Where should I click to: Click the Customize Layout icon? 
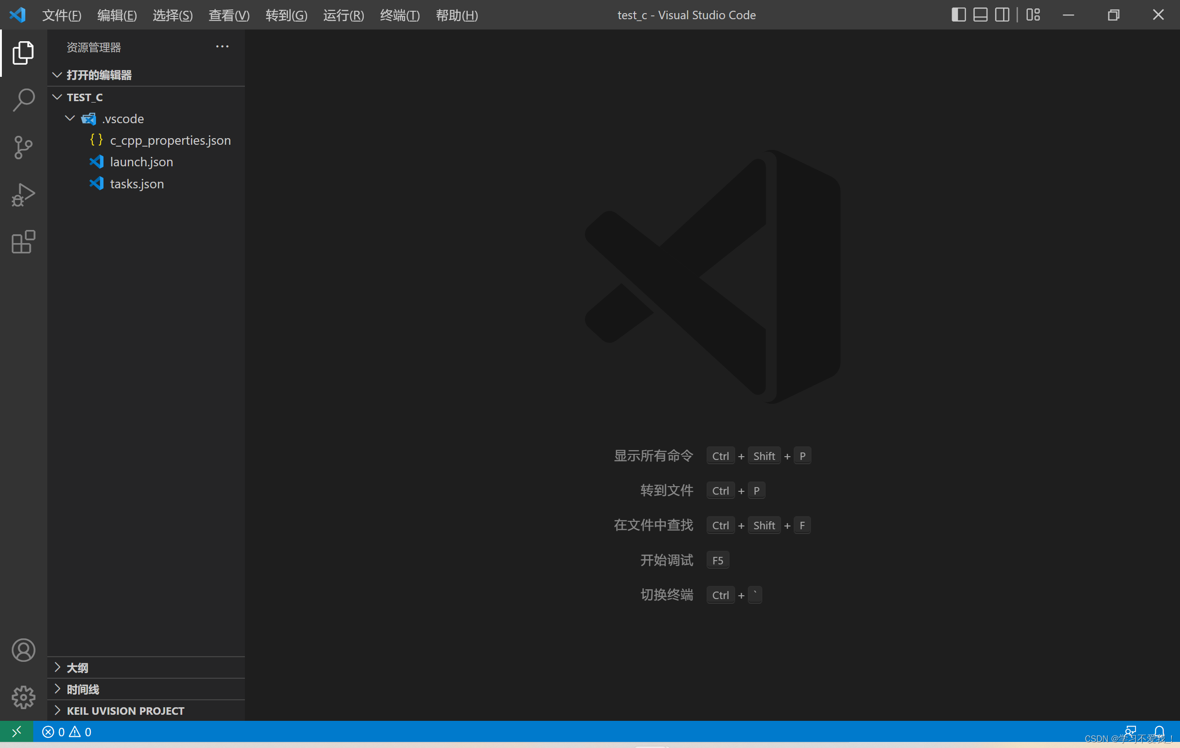(x=1033, y=15)
